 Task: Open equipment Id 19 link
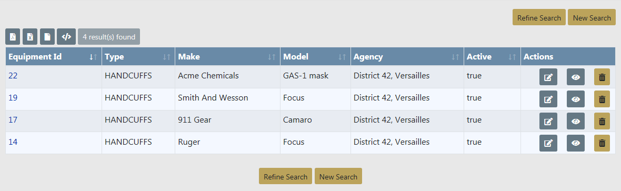tap(13, 97)
